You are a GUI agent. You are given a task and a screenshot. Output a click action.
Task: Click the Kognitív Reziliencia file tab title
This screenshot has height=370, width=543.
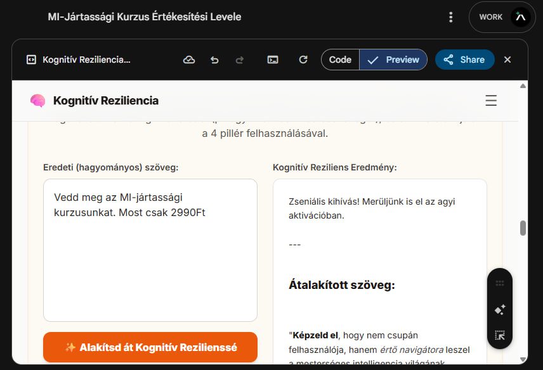pos(86,60)
